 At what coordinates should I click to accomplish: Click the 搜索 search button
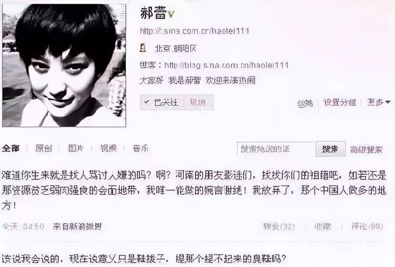point(330,149)
